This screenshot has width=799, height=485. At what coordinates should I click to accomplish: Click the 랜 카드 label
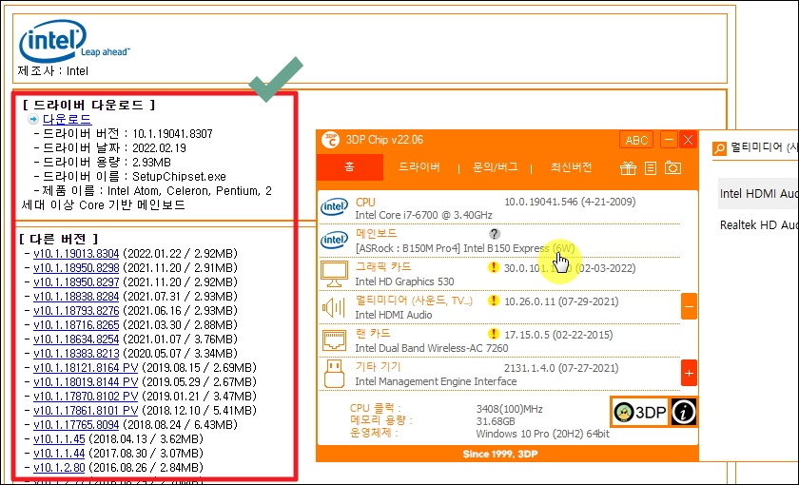[x=373, y=334]
